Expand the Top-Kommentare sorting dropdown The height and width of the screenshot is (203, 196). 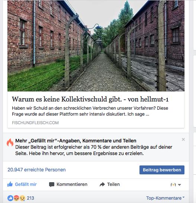(x=165, y=198)
